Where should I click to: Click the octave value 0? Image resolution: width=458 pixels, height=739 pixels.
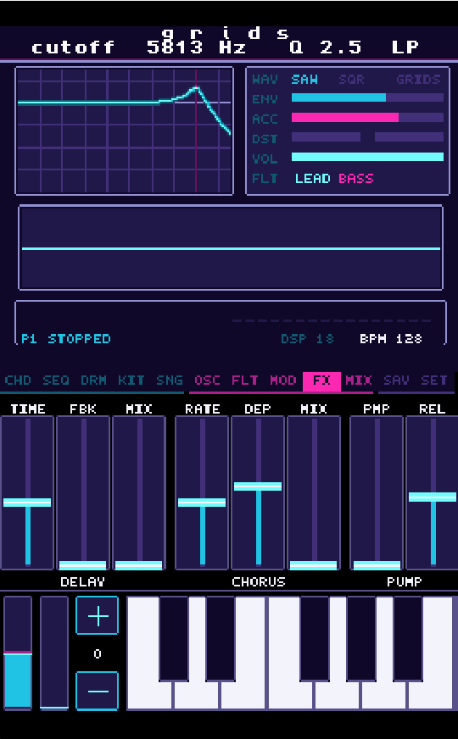pyautogui.click(x=98, y=653)
